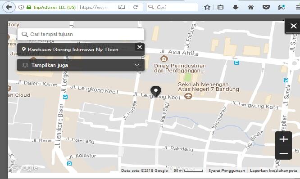Click the bus stop icon on Jl. Sunda
The width and height of the screenshot is (300, 179).
click(x=286, y=80)
